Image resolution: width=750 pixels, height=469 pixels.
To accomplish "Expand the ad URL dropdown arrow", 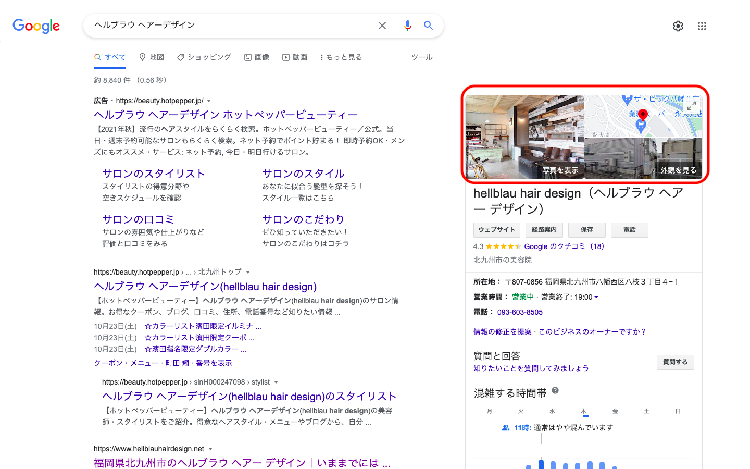I will (209, 101).
